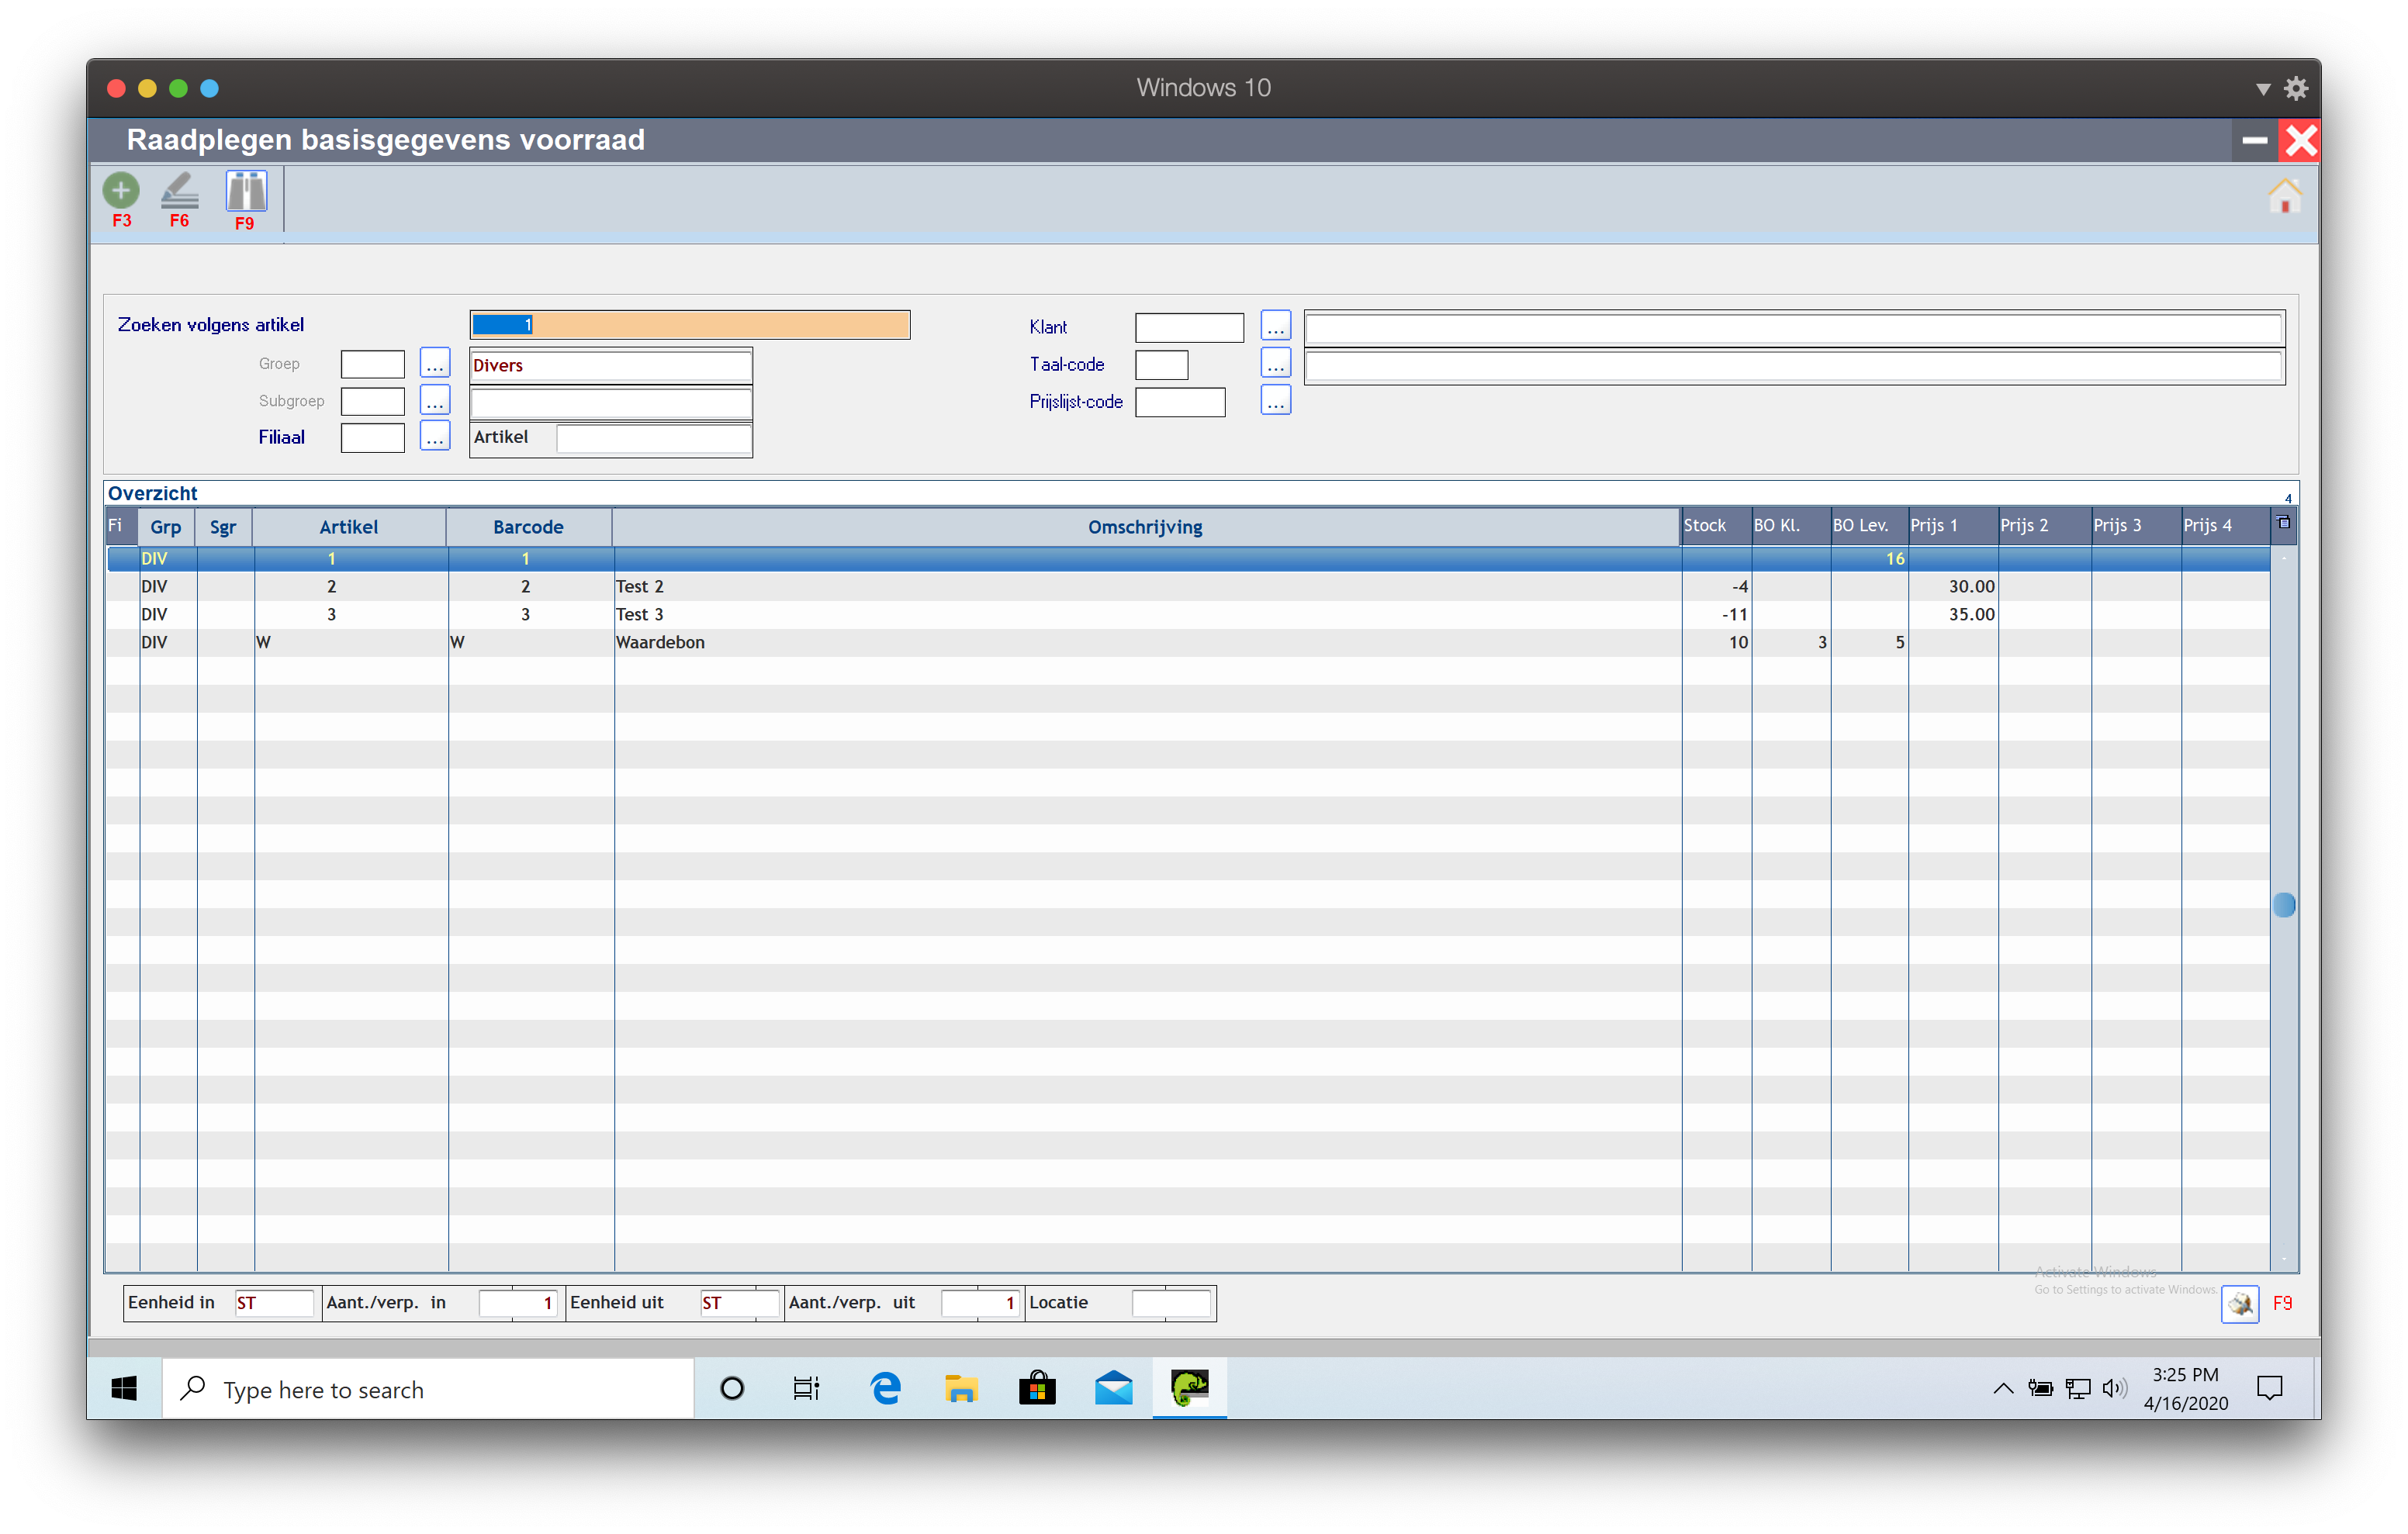Viewport: 2408px width, 1534px height.
Task: Open the Taal-code lookup button
Action: [x=1275, y=364]
